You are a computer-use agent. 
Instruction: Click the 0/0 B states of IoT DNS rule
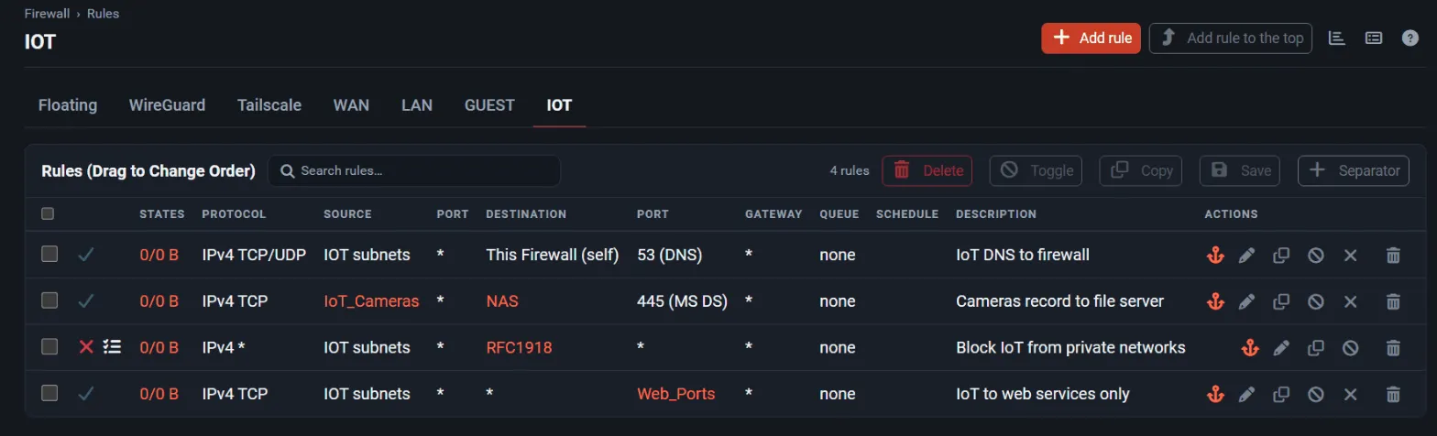(159, 255)
